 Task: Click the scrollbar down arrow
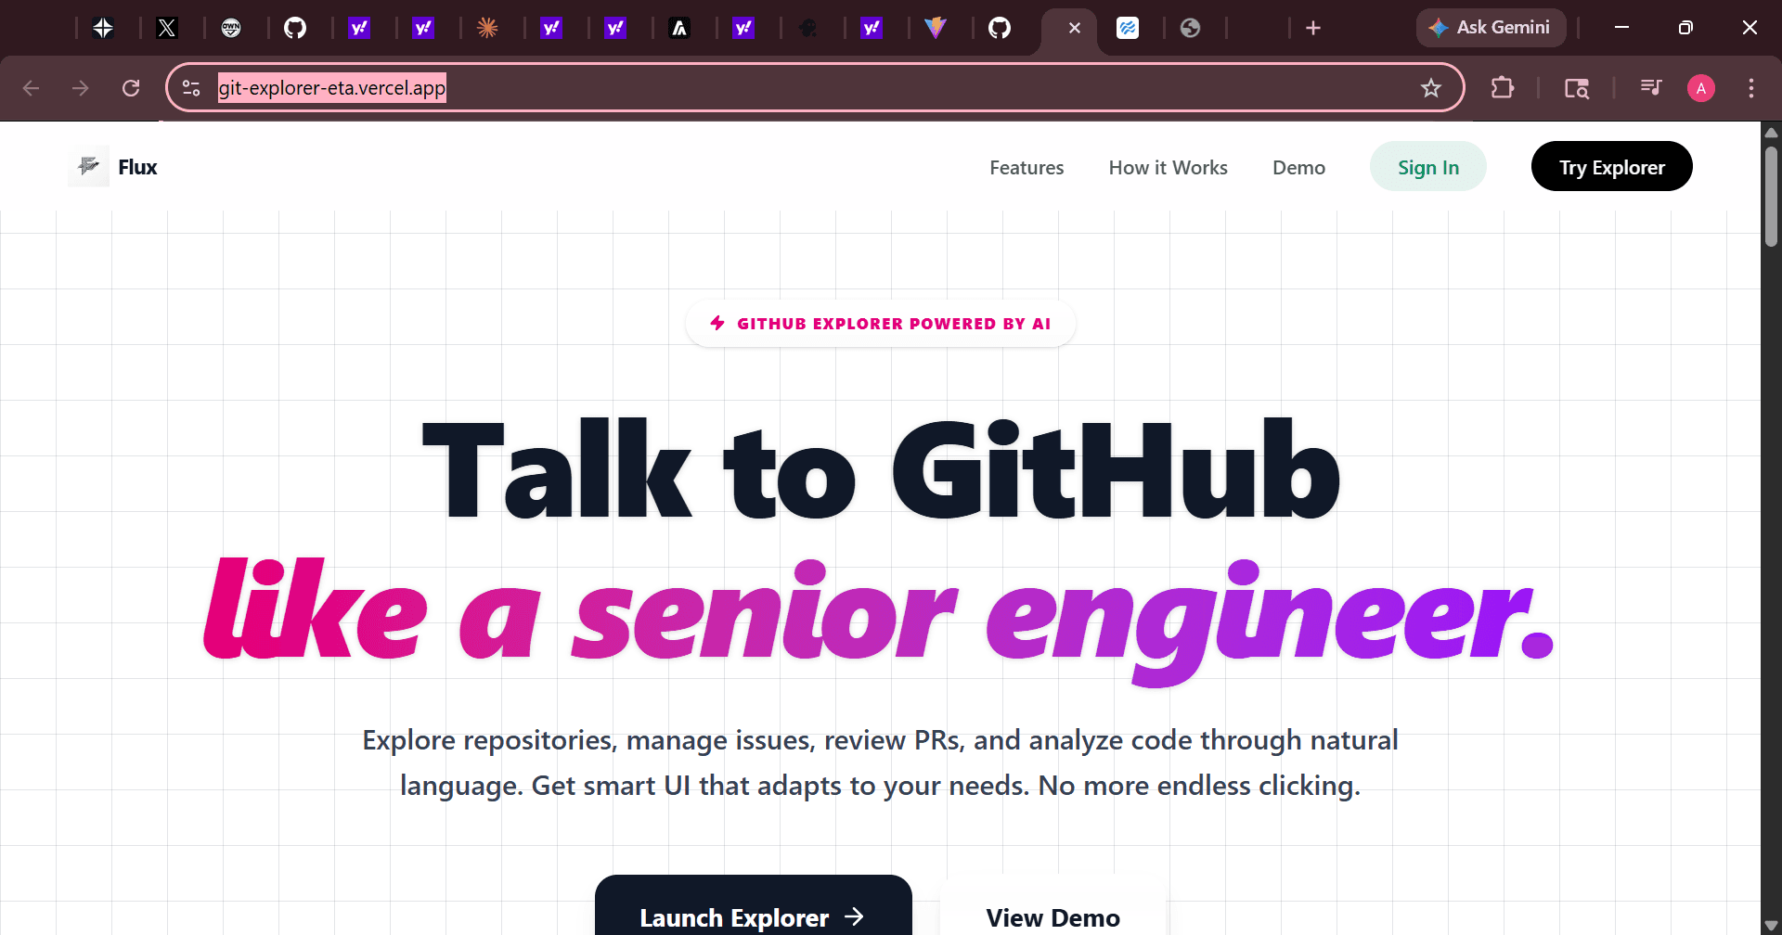click(1772, 926)
